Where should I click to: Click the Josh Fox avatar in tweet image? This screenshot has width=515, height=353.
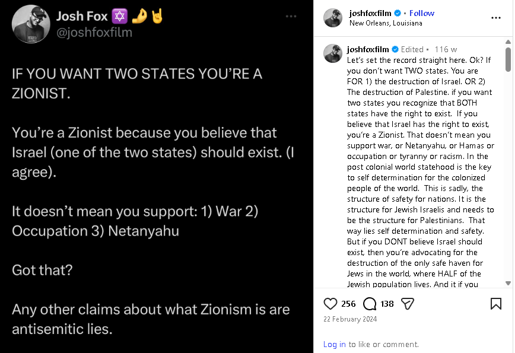(x=31, y=24)
